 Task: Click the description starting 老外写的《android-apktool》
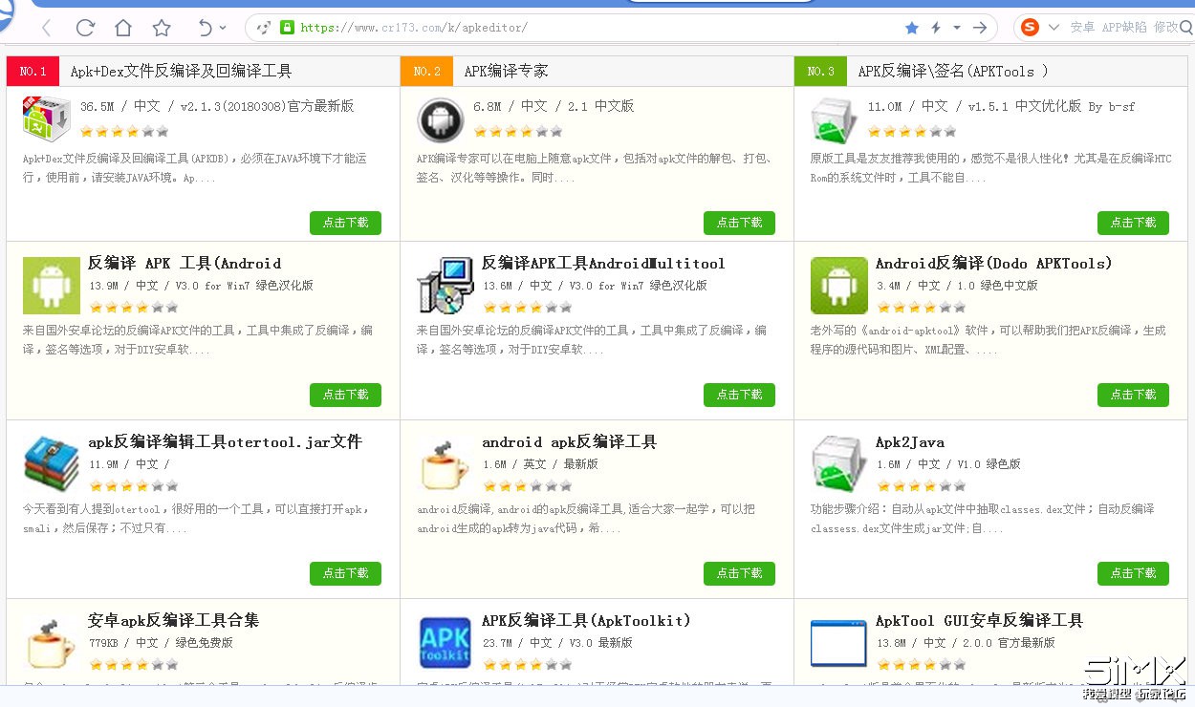[x=988, y=340]
